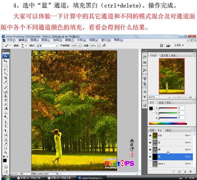Open flow slider arrow
This screenshot has height=180, width=197.
click(x=99, y=46)
